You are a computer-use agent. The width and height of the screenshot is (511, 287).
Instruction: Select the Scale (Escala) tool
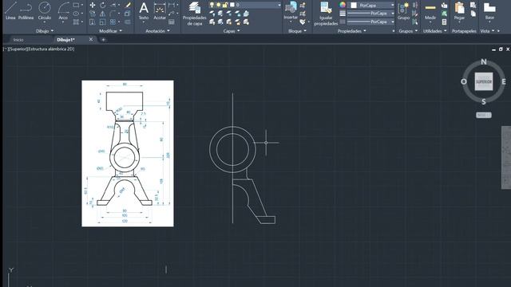point(103,22)
